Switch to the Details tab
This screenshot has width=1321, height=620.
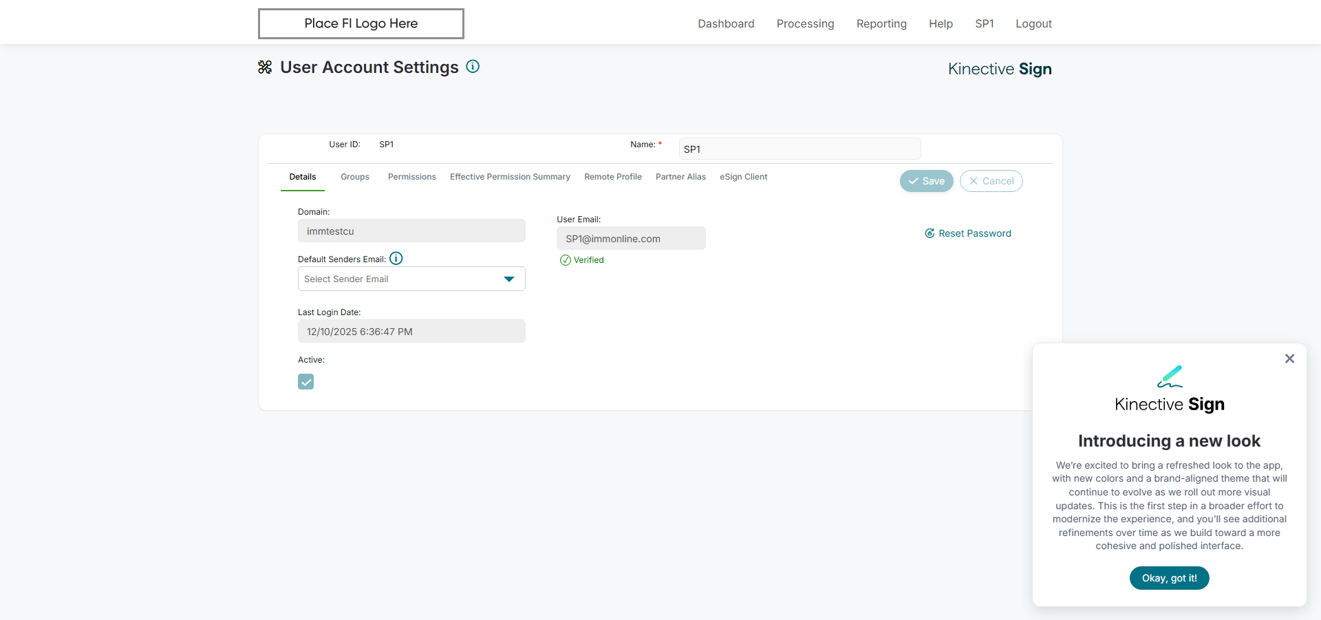pyautogui.click(x=303, y=177)
